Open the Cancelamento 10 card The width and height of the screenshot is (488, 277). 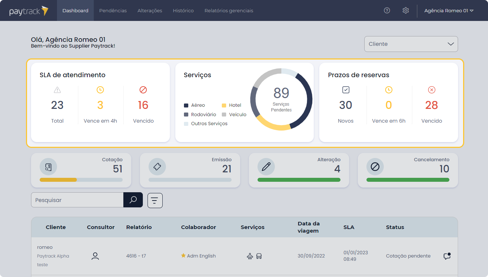(x=408, y=170)
